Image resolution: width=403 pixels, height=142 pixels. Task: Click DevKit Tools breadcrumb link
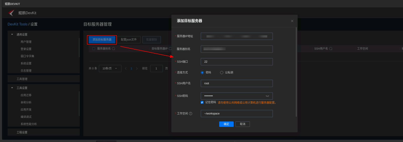(18, 24)
